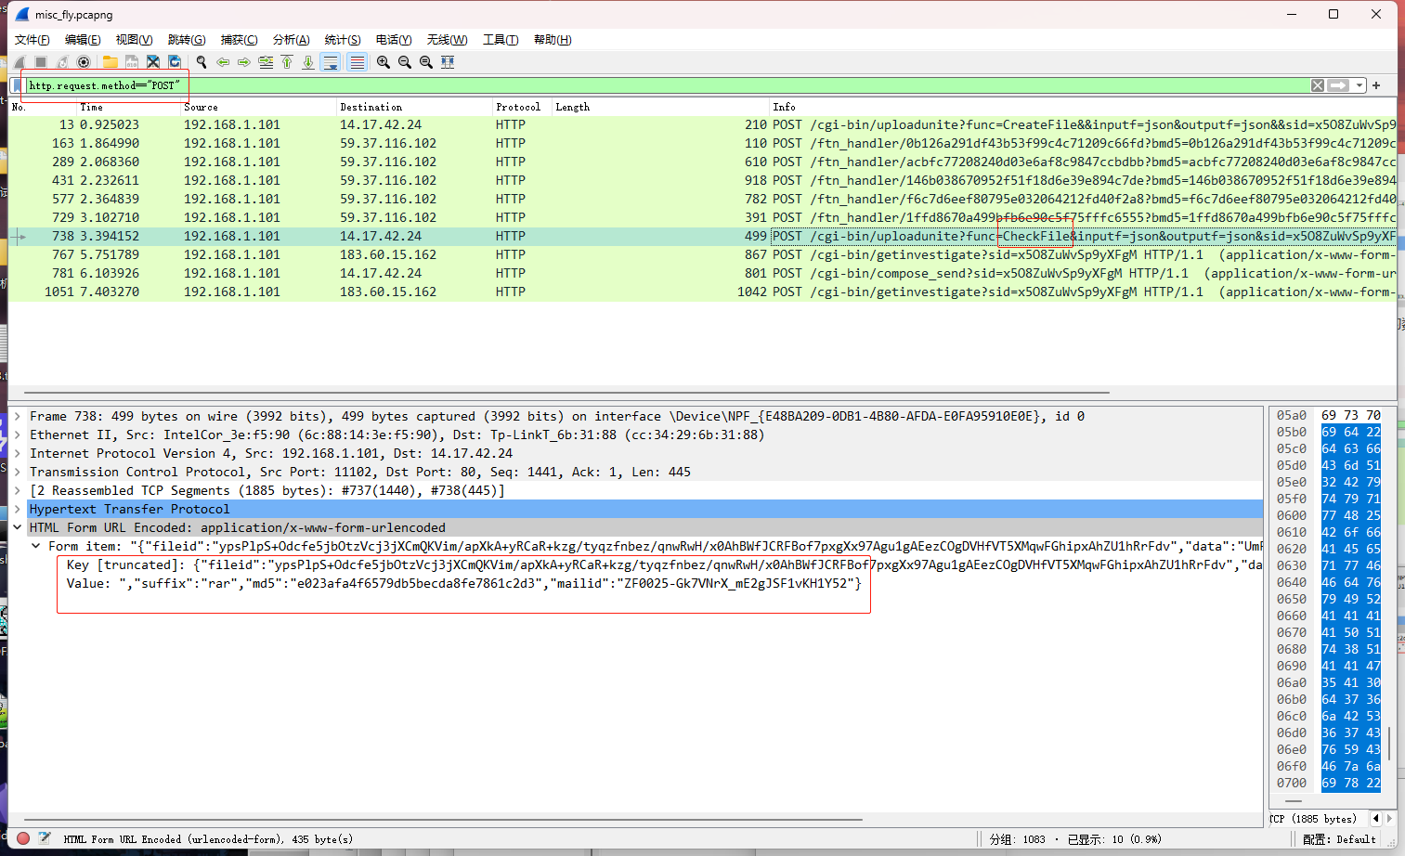Restart the current capture
Image resolution: width=1405 pixels, height=856 pixels.
pos(62,62)
